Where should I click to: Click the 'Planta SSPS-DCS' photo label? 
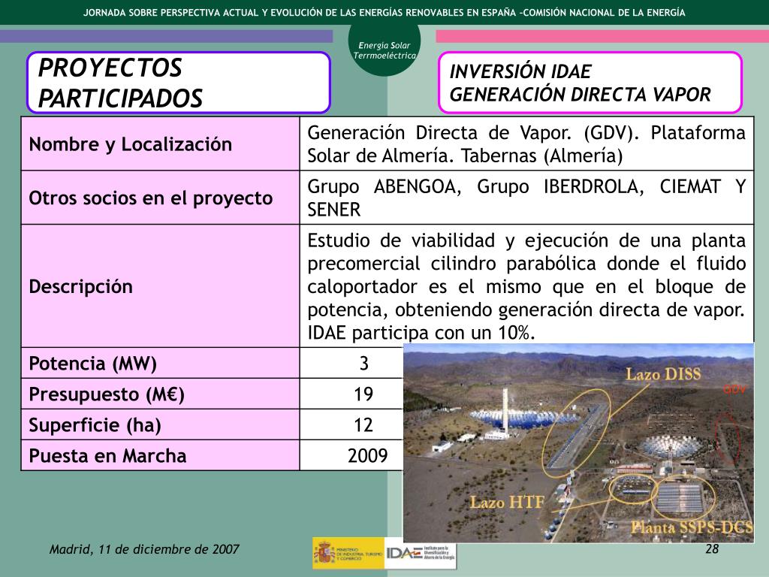692,527
